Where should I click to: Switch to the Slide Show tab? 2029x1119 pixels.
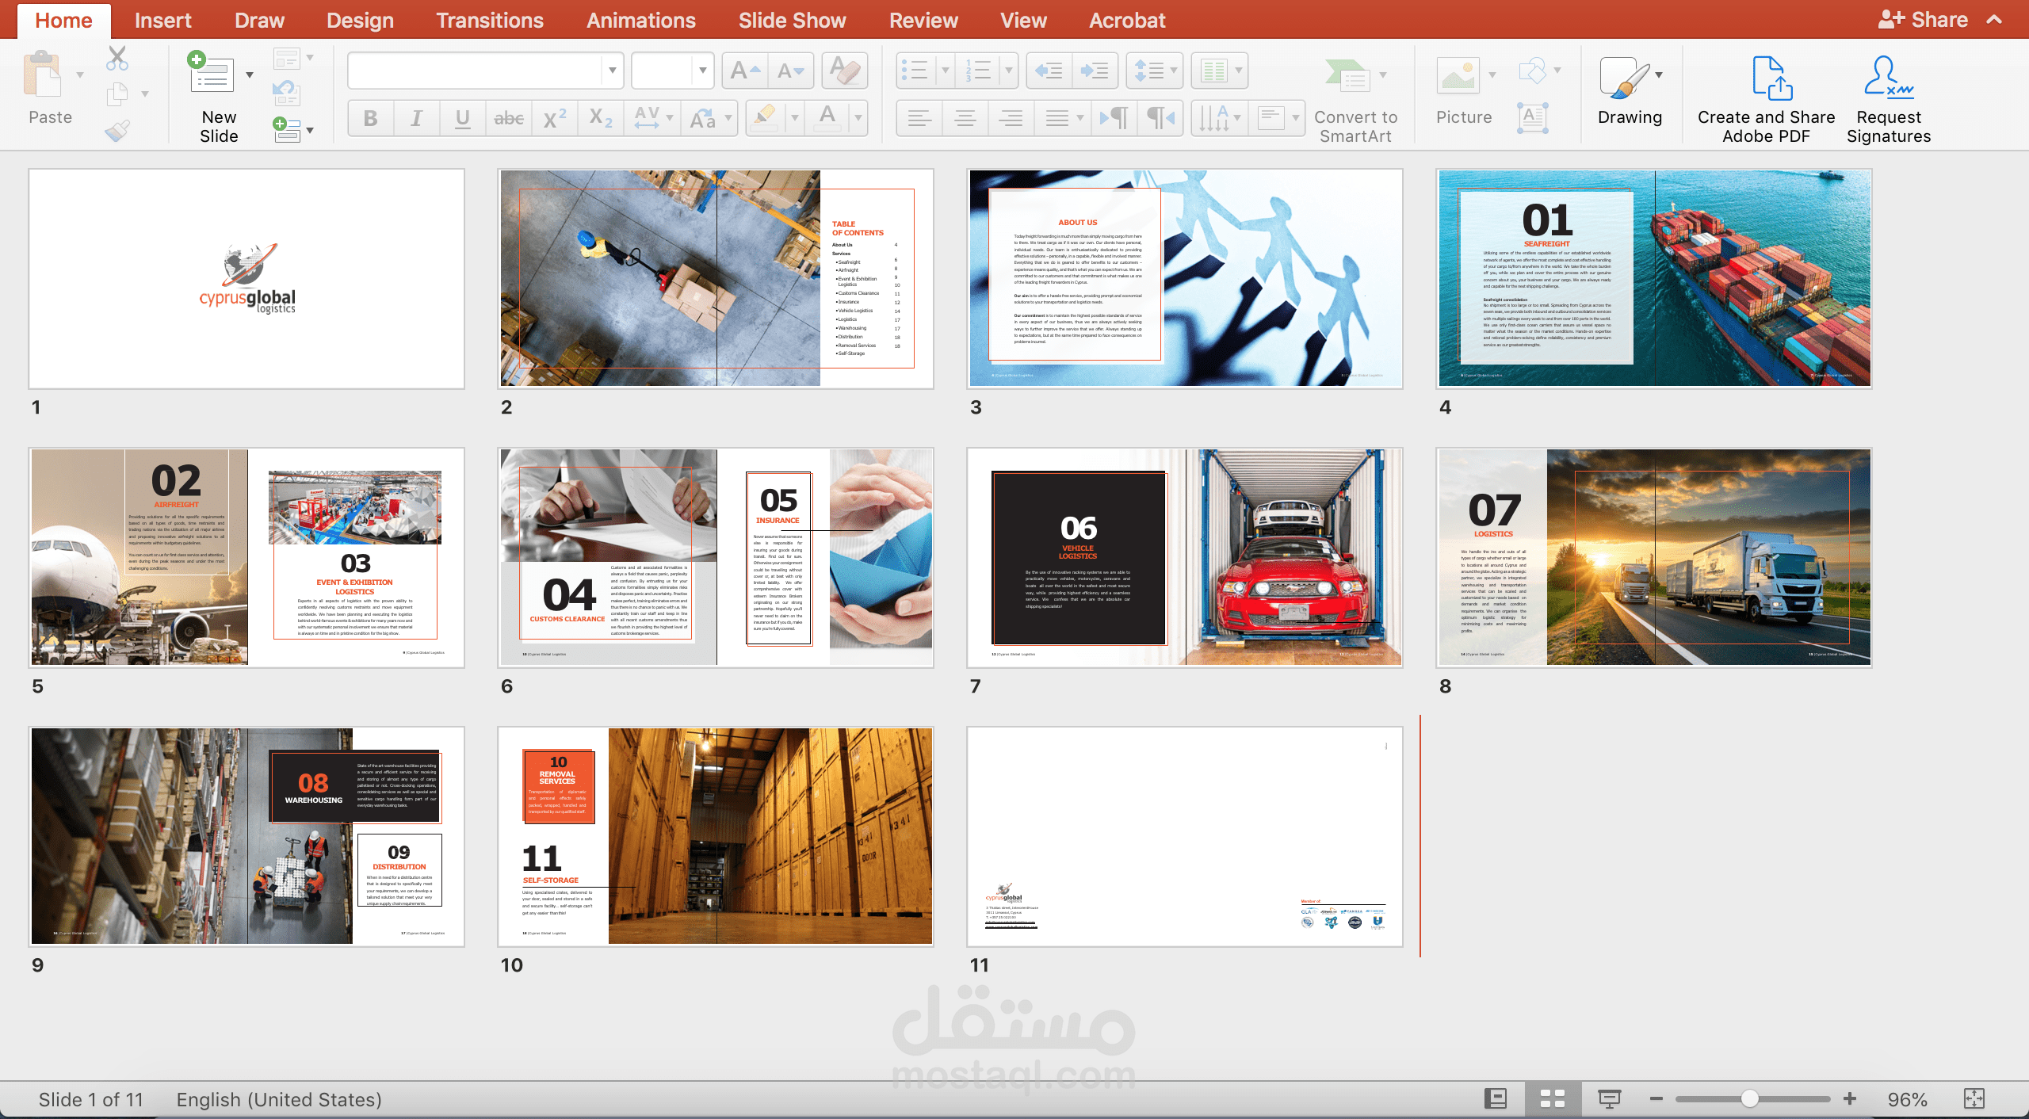(792, 21)
